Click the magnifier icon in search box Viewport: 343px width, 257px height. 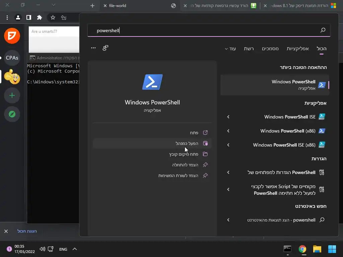tap(323, 30)
